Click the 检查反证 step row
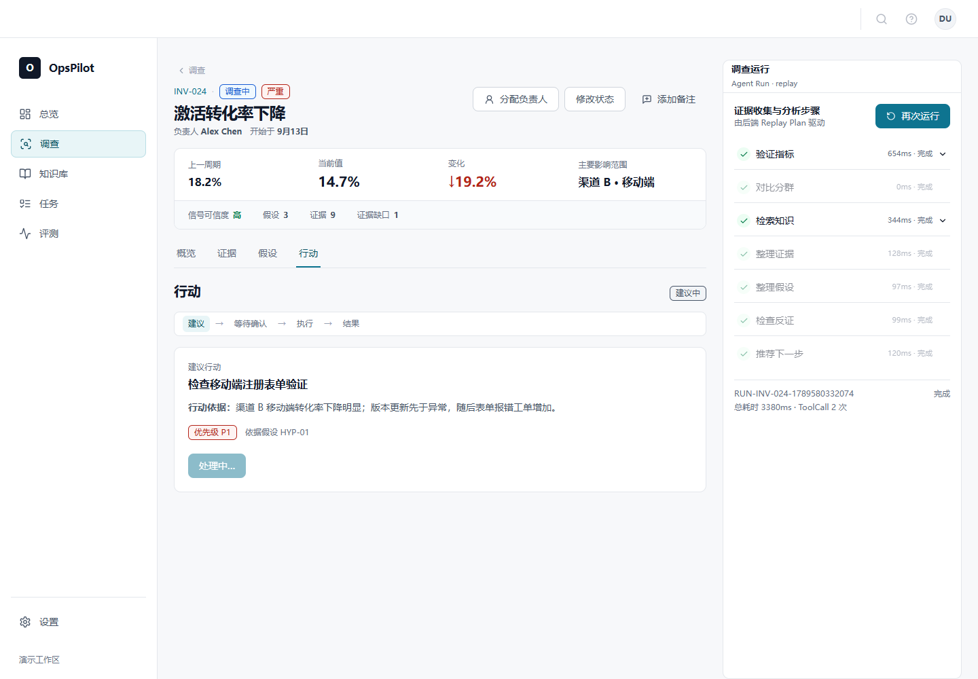 (x=842, y=320)
